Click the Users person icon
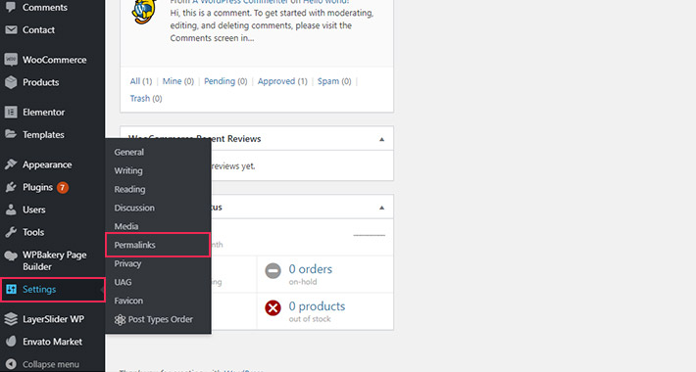The height and width of the screenshot is (372, 696). click(11, 209)
